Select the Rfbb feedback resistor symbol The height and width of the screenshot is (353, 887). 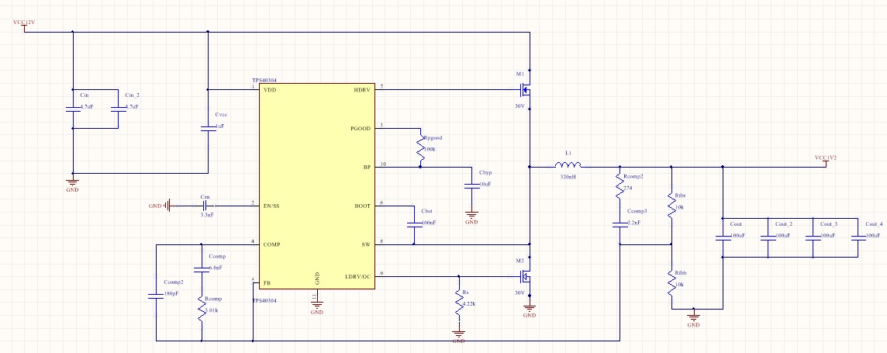point(671,283)
